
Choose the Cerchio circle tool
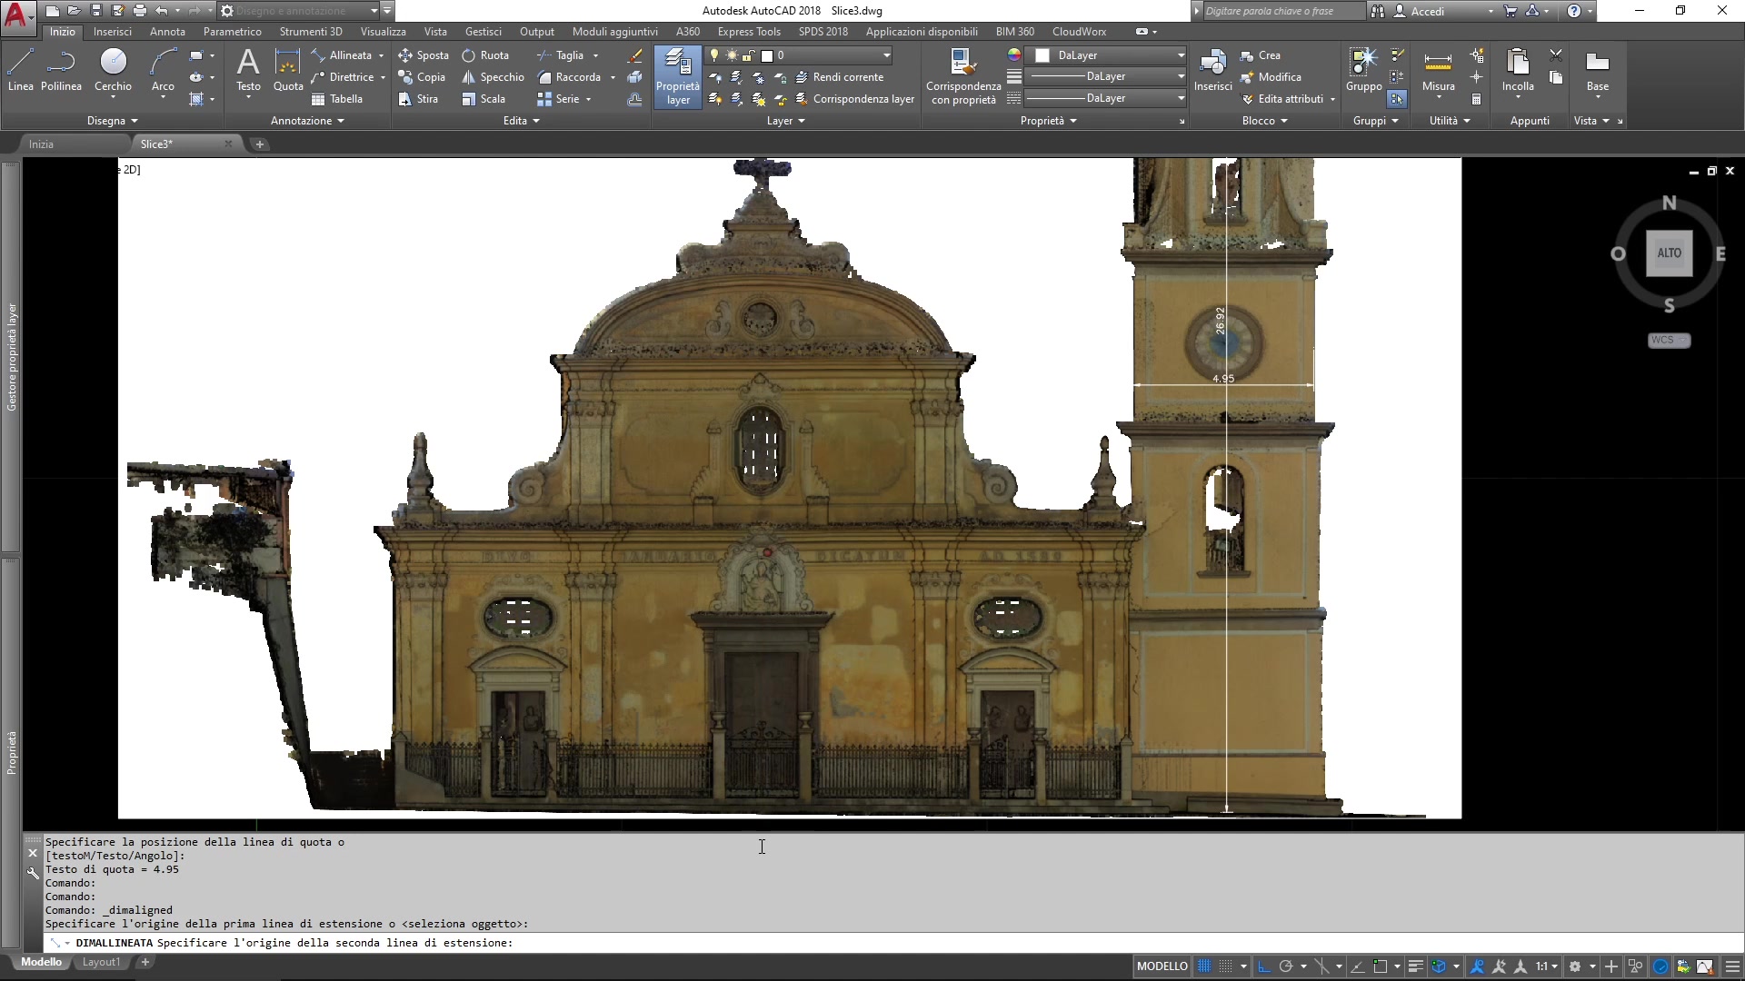coord(113,71)
